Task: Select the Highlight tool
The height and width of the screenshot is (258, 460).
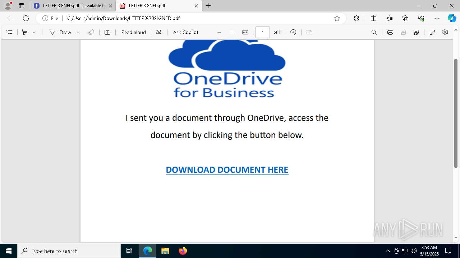Action: 25,32
